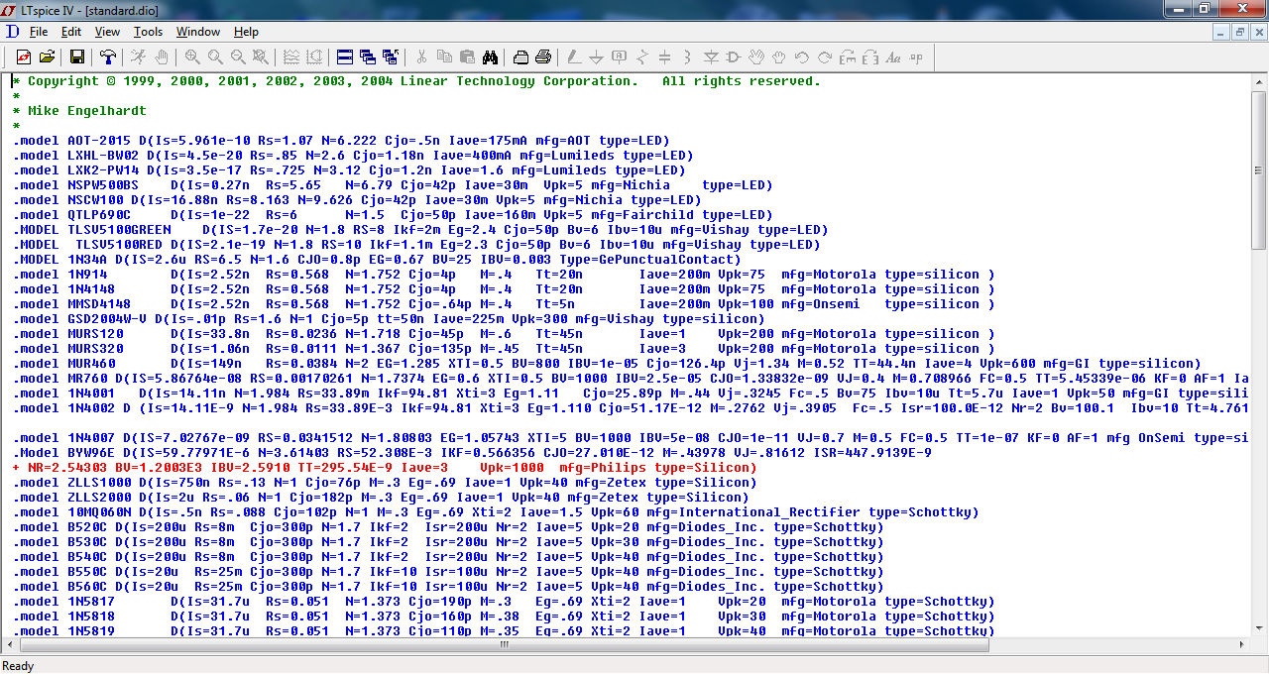Click the vertical scrollbar down arrow
This screenshot has width=1269, height=674.
click(1259, 628)
